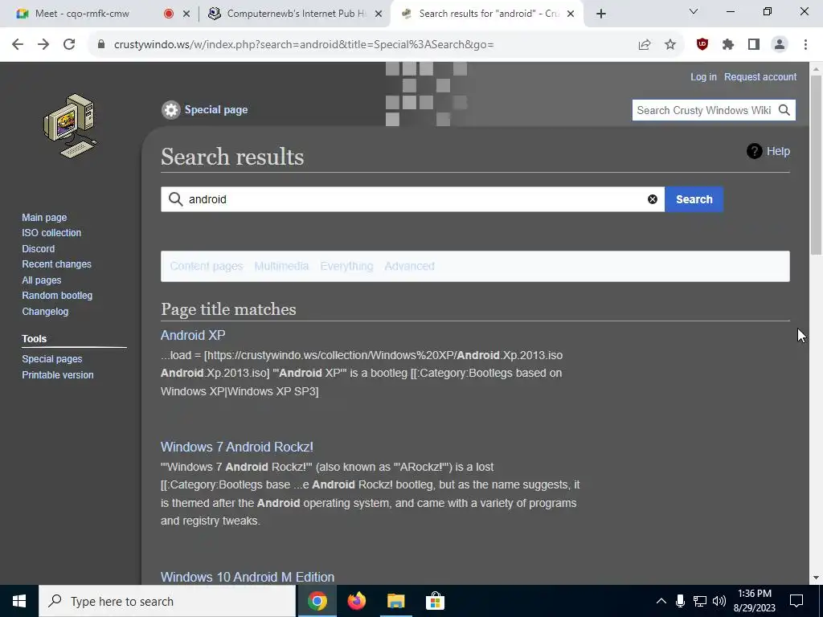Open Windows 10 Android M Edition result

click(248, 577)
